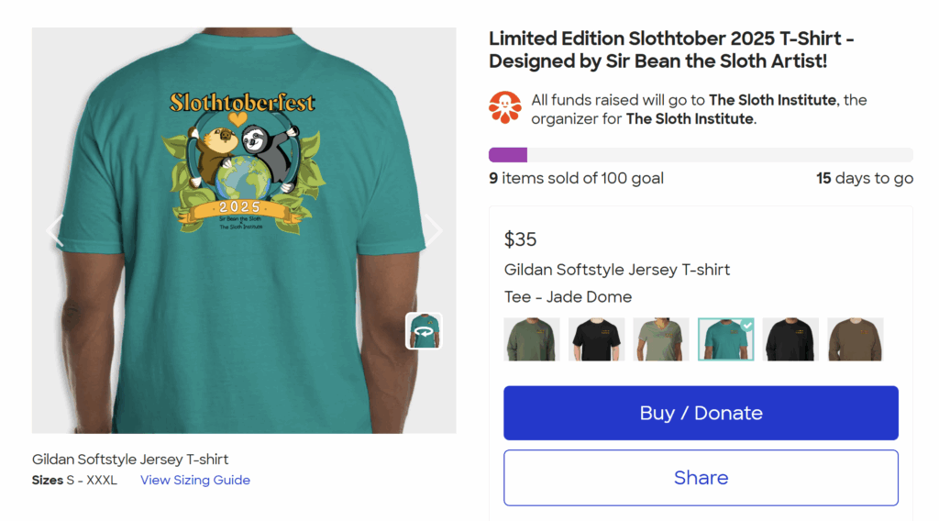The height and width of the screenshot is (521, 939).
Task: Open the first Sloth Institute link
Action: [772, 100]
